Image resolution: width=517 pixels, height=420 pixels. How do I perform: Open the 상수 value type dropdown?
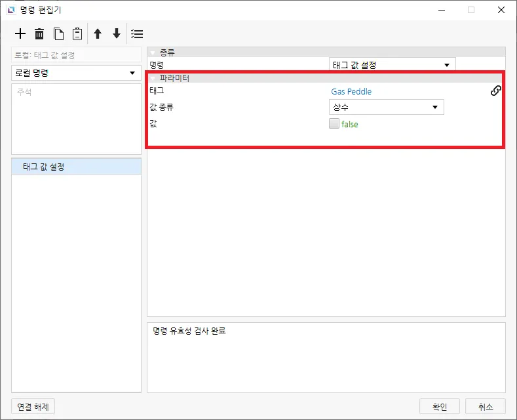(386, 107)
